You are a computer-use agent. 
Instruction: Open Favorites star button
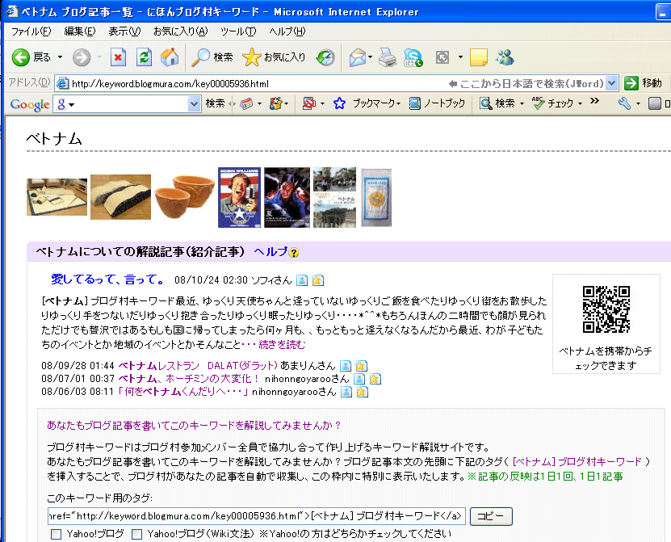click(275, 57)
